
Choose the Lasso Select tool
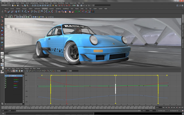coord(2,21)
